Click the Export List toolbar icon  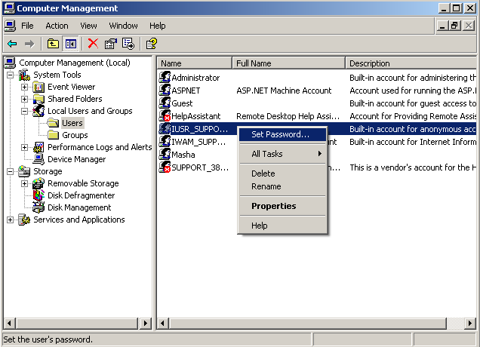128,44
